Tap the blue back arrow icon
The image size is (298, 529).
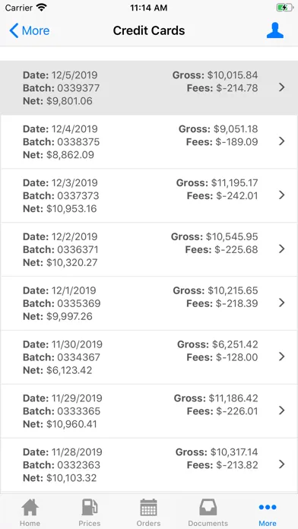(x=14, y=30)
